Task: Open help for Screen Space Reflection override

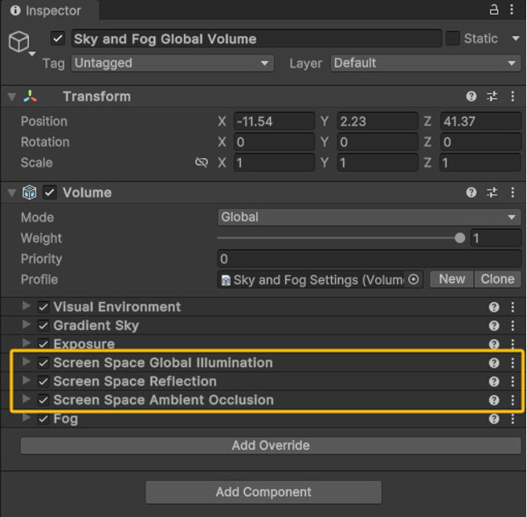Action: (494, 381)
